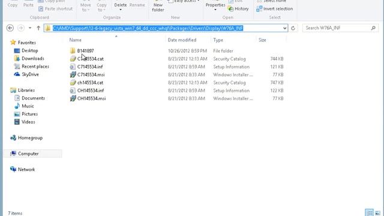Screen dimensions: 384x216
Task: Sort by the Size column header
Action: (262, 40)
